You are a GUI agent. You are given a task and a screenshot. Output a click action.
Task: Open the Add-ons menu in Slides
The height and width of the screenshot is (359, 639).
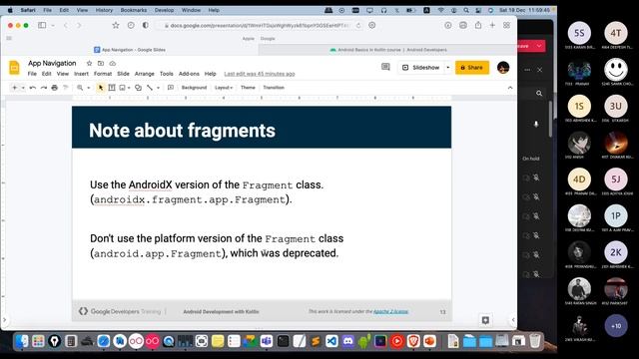[189, 74]
